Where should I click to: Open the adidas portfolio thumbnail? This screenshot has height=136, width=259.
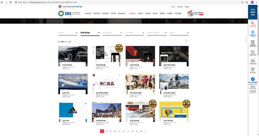click(x=73, y=112)
